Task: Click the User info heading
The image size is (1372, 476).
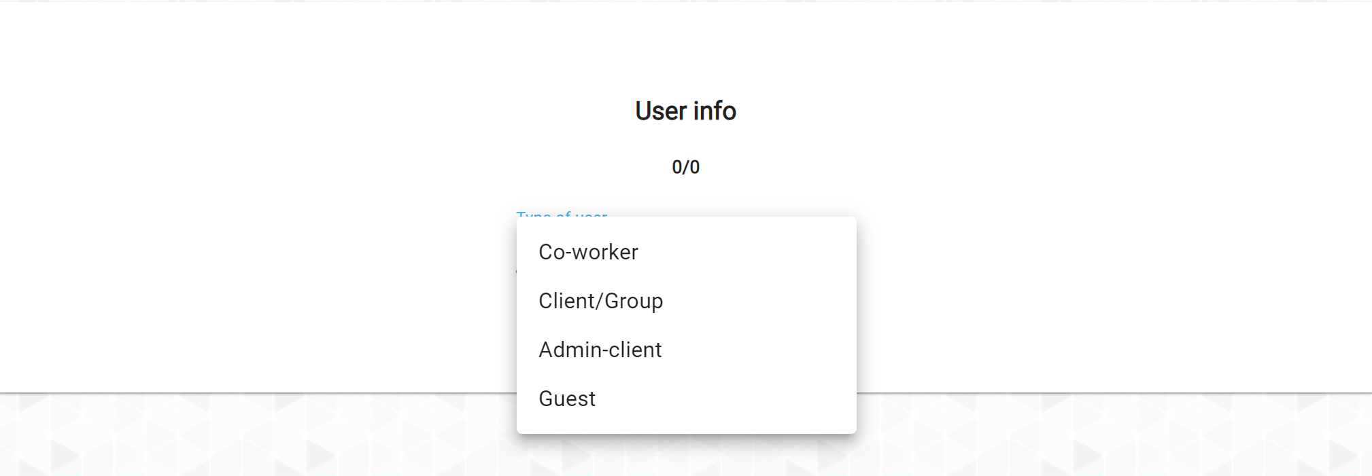Action: coord(685,111)
